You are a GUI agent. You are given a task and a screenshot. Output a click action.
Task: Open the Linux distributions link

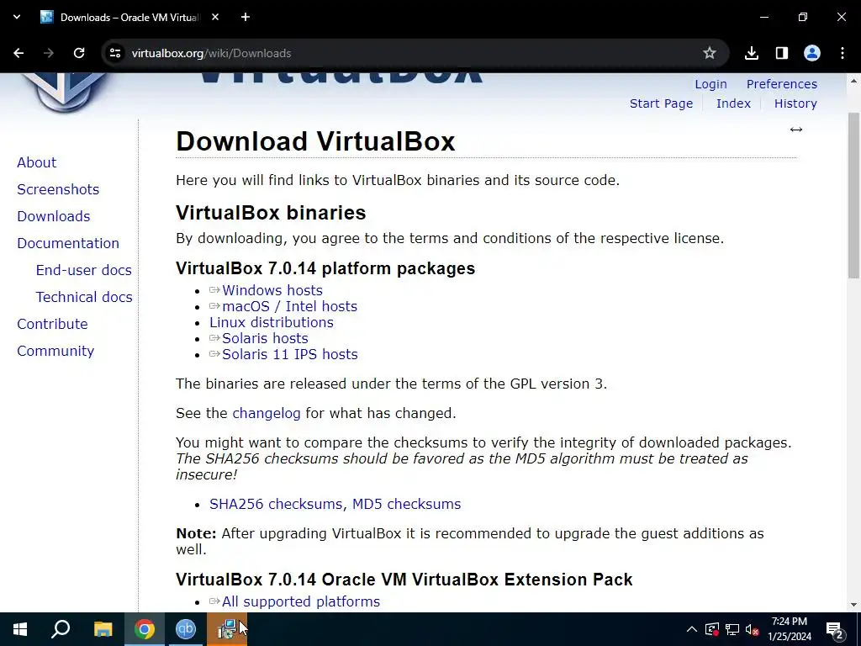click(x=272, y=322)
